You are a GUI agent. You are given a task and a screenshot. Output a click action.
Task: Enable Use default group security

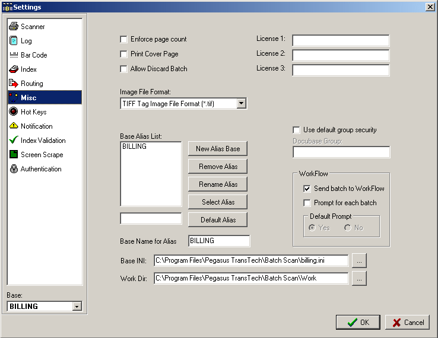tap(296, 130)
